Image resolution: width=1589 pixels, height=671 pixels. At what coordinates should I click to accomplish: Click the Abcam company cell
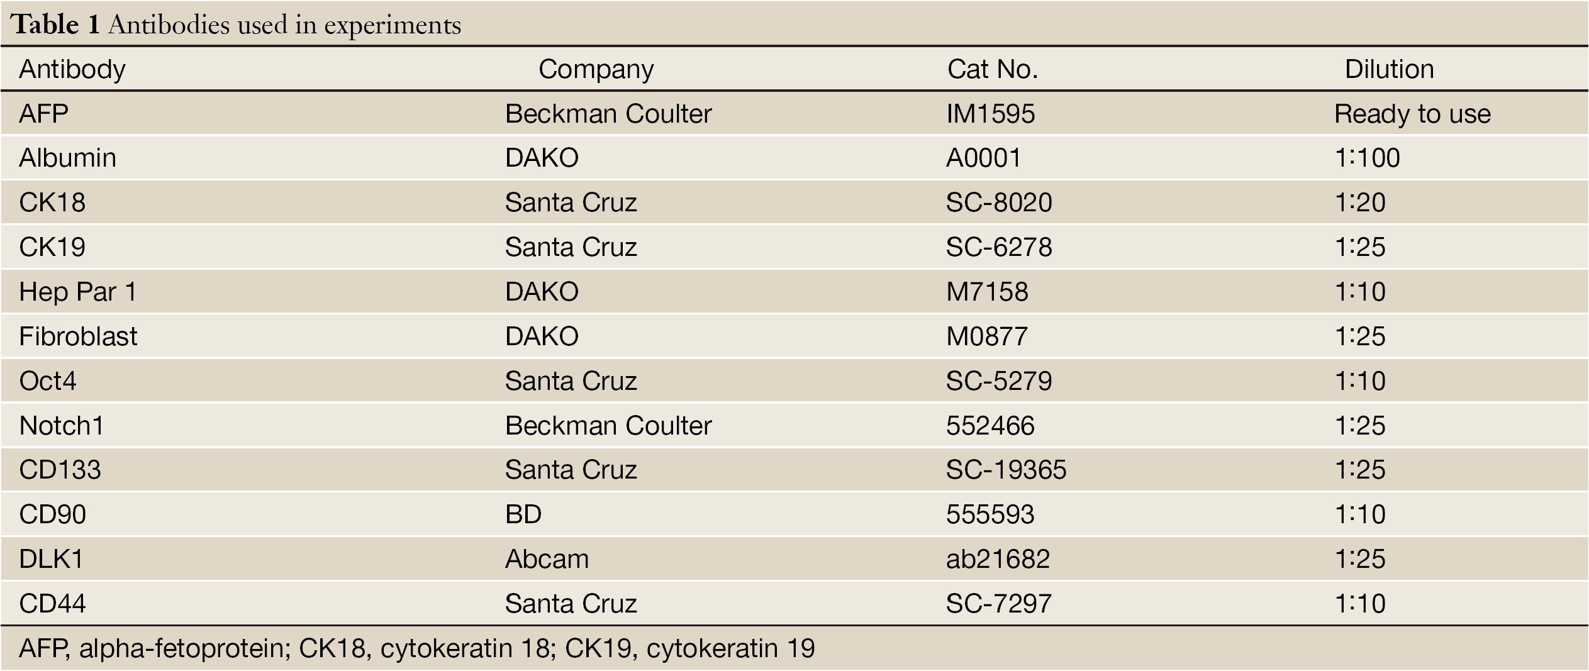tap(547, 559)
